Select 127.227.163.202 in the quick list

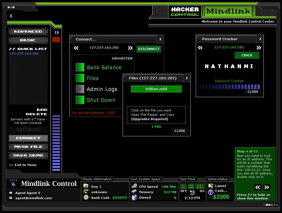(x=24, y=54)
